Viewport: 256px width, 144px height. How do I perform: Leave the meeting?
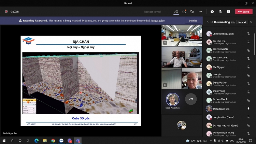[244, 12]
